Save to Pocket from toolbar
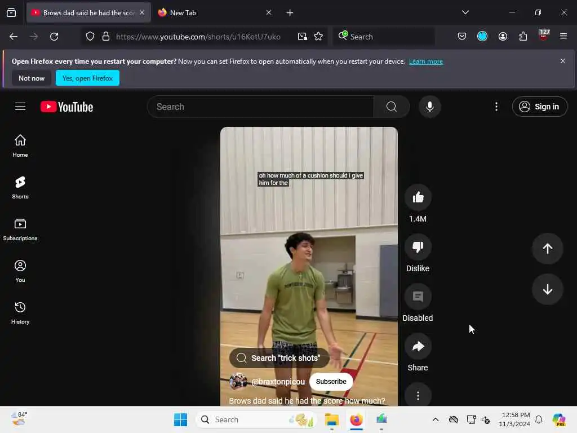This screenshot has width=577, height=433. tap(462, 36)
